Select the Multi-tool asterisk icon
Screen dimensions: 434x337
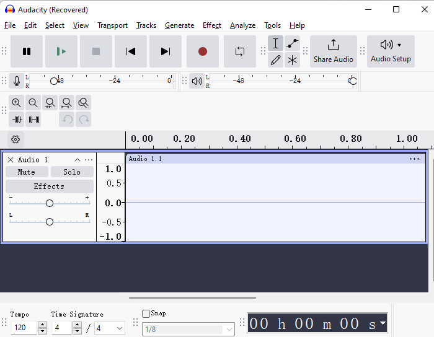pyautogui.click(x=292, y=59)
